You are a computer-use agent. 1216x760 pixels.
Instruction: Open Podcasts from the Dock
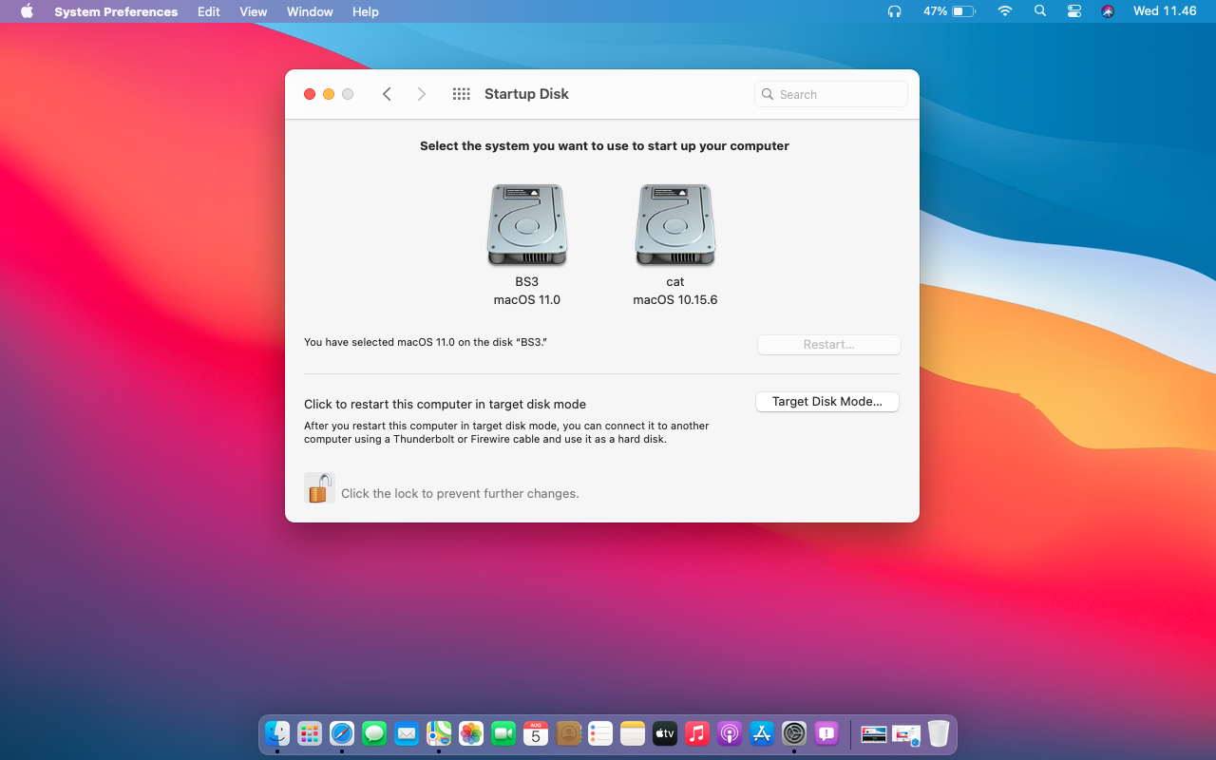(730, 733)
